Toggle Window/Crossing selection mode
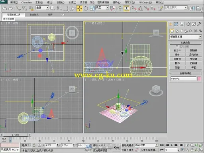 tap(73, 8)
